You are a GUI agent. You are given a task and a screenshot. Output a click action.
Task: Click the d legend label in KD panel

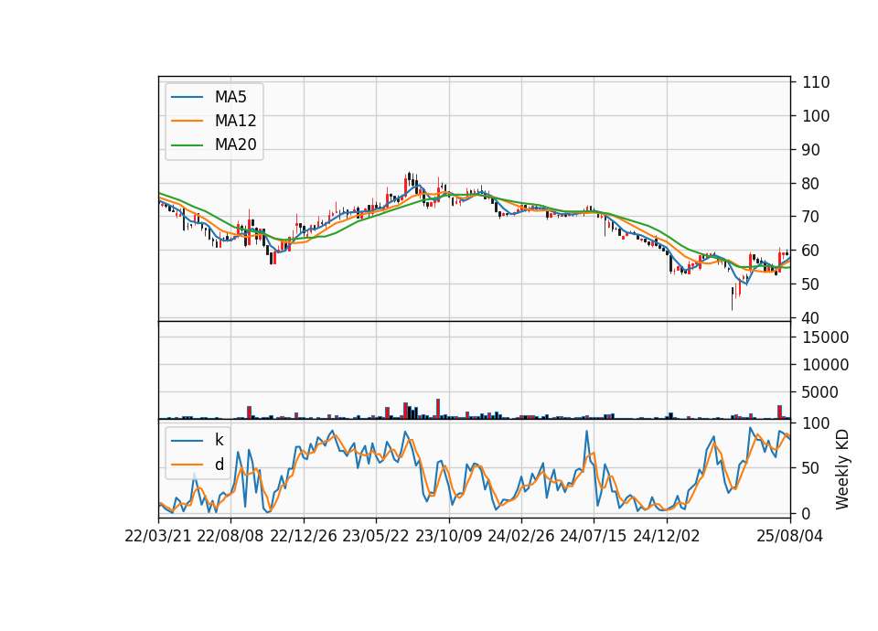click(219, 465)
